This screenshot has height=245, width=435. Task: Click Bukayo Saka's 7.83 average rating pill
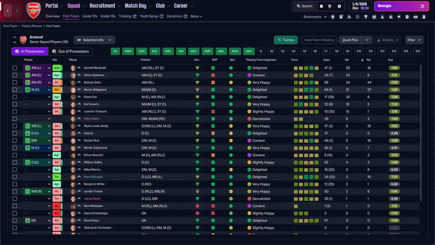[394, 82]
